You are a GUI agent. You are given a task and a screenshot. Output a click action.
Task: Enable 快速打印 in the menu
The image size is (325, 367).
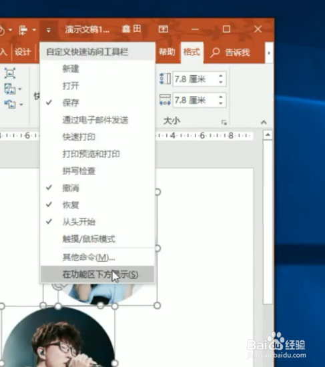(x=97, y=137)
